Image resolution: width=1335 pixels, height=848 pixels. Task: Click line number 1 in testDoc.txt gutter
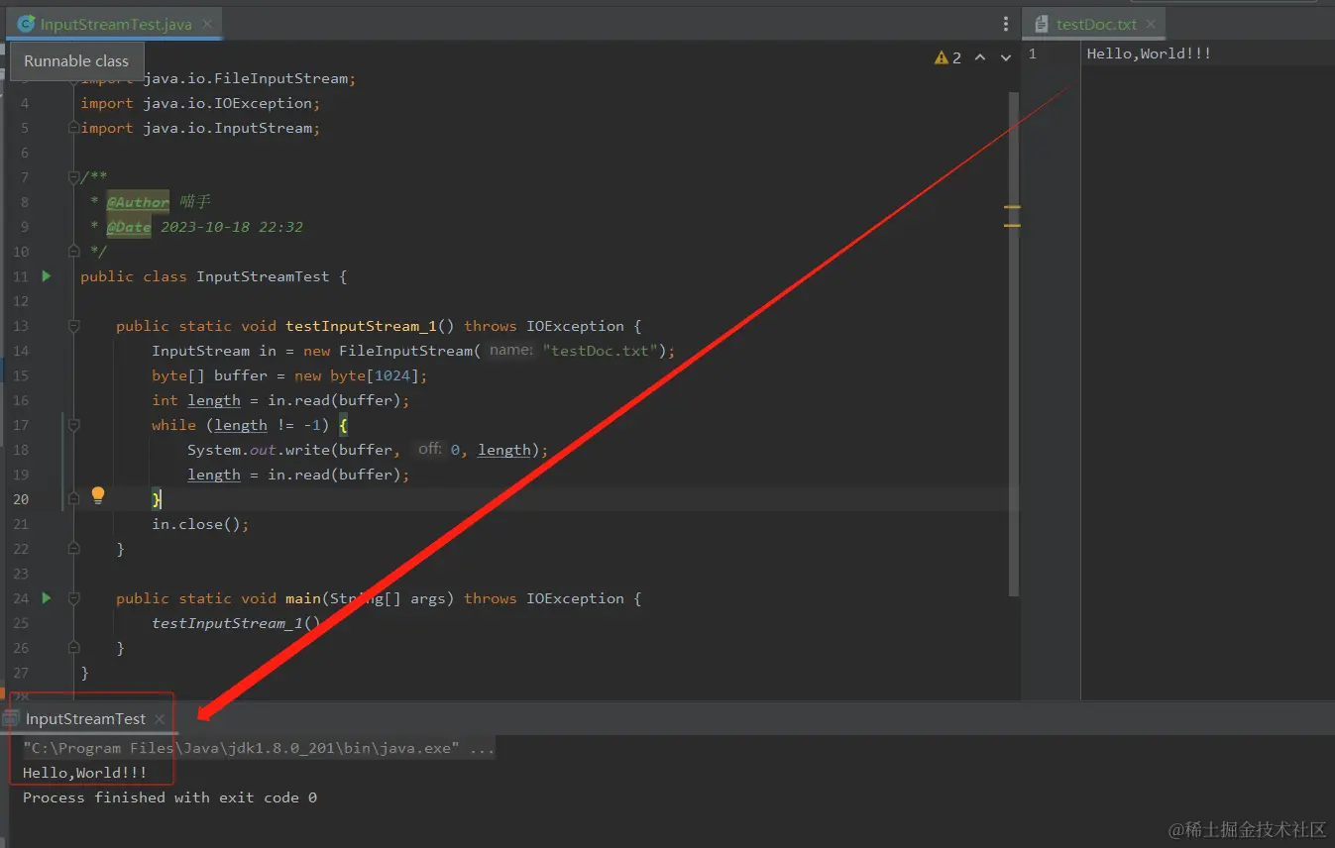[x=1032, y=53]
